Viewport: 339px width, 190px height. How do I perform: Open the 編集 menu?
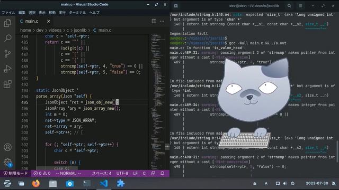(22, 13)
